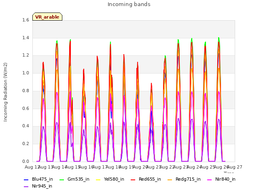The height and width of the screenshot is (194, 259).
Task: Click the orange Redg715_in color marker
Action: pyautogui.click(x=170, y=179)
